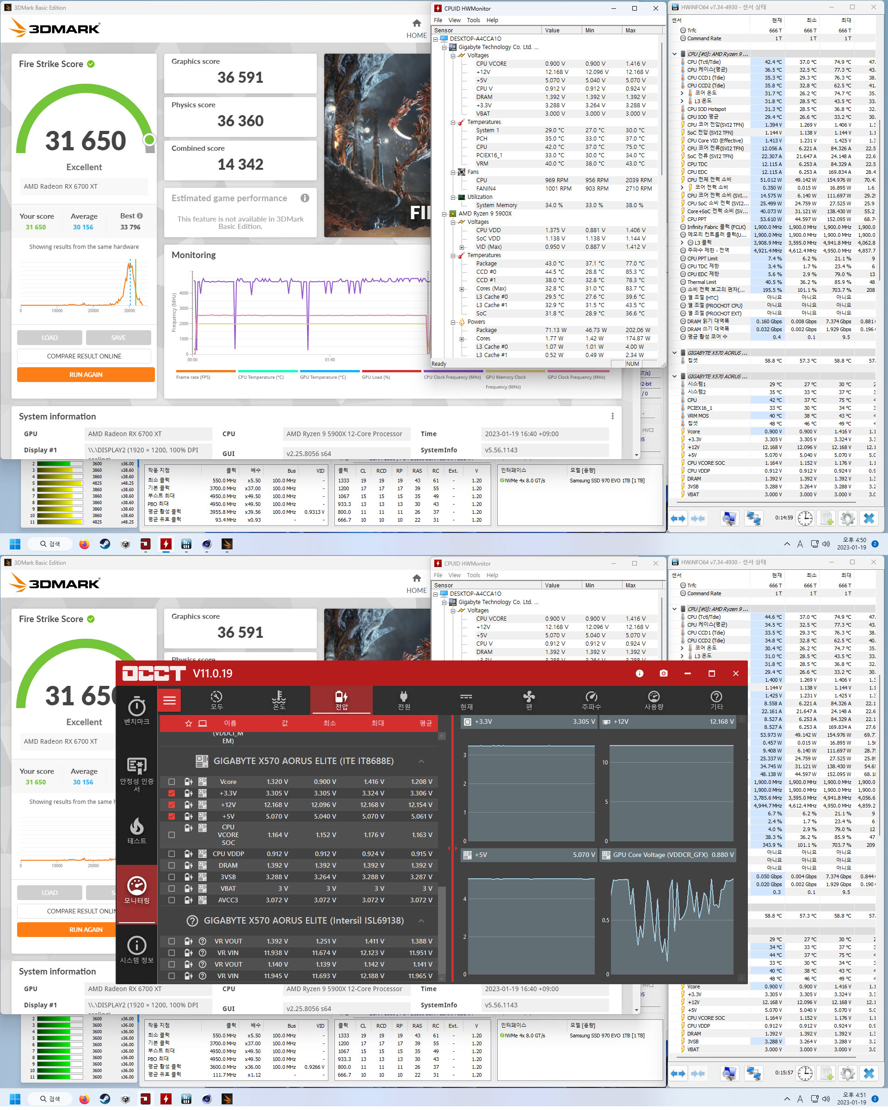Click the SAVE button in 3DMark
Viewport: 888px width, 1110px height.
click(118, 338)
